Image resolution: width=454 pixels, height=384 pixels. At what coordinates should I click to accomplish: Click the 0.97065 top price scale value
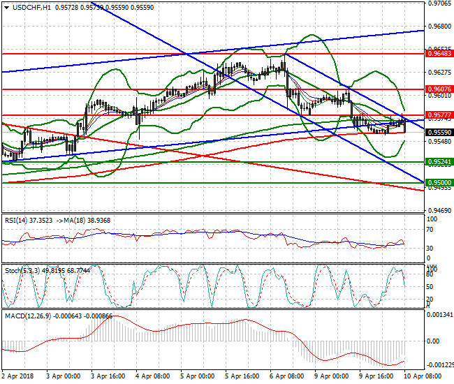[439, 3]
